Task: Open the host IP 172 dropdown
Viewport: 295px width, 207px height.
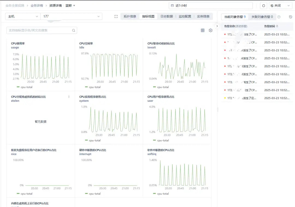Action: tap(71, 16)
